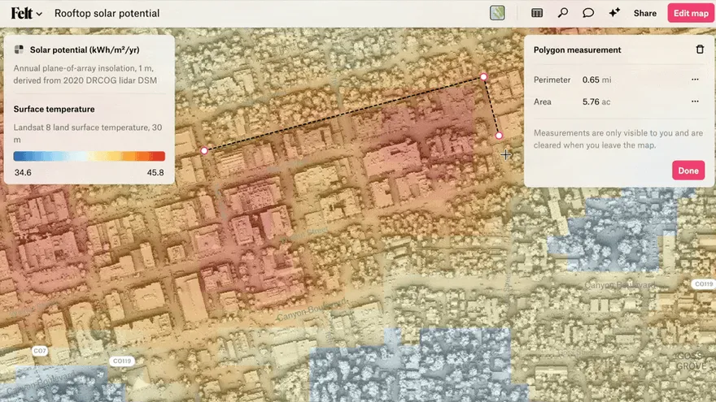This screenshot has width=716, height=402.
Task: Click the Landsat 8 land surface temperature description
Action: [87, 133]
